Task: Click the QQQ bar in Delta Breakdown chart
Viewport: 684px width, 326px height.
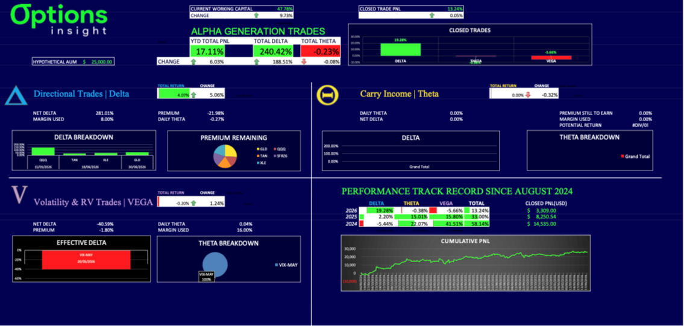Action: [43, 151]
